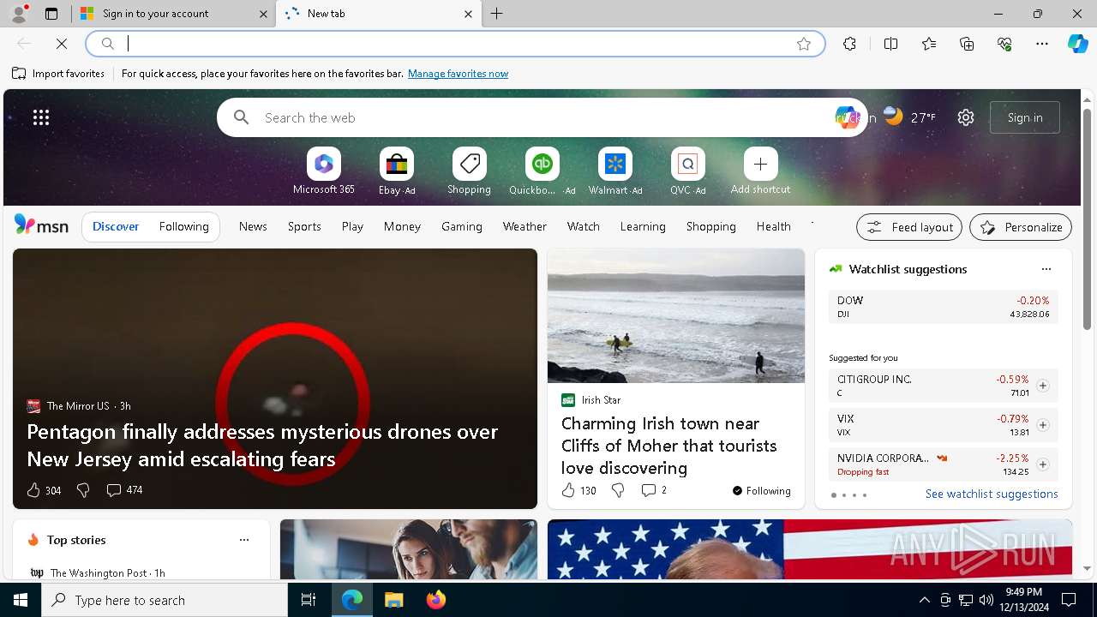Open the Sports category

pyautogui.click(x=304, y=226)
